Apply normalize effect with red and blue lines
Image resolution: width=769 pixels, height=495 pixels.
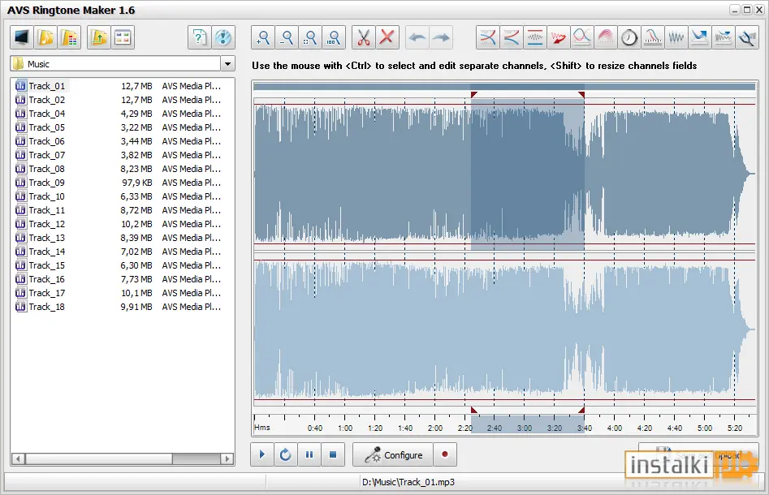tap(535, 38)
